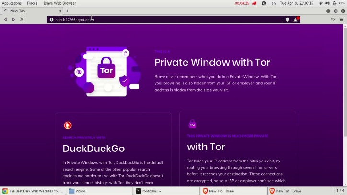The width and height of the screenshot is (347, 195).
Task: Click the scrollbar down arrow
Action: pos(345,184)
